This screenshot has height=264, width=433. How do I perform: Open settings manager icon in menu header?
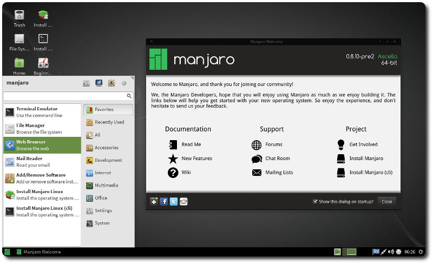(x=86, y=83)
